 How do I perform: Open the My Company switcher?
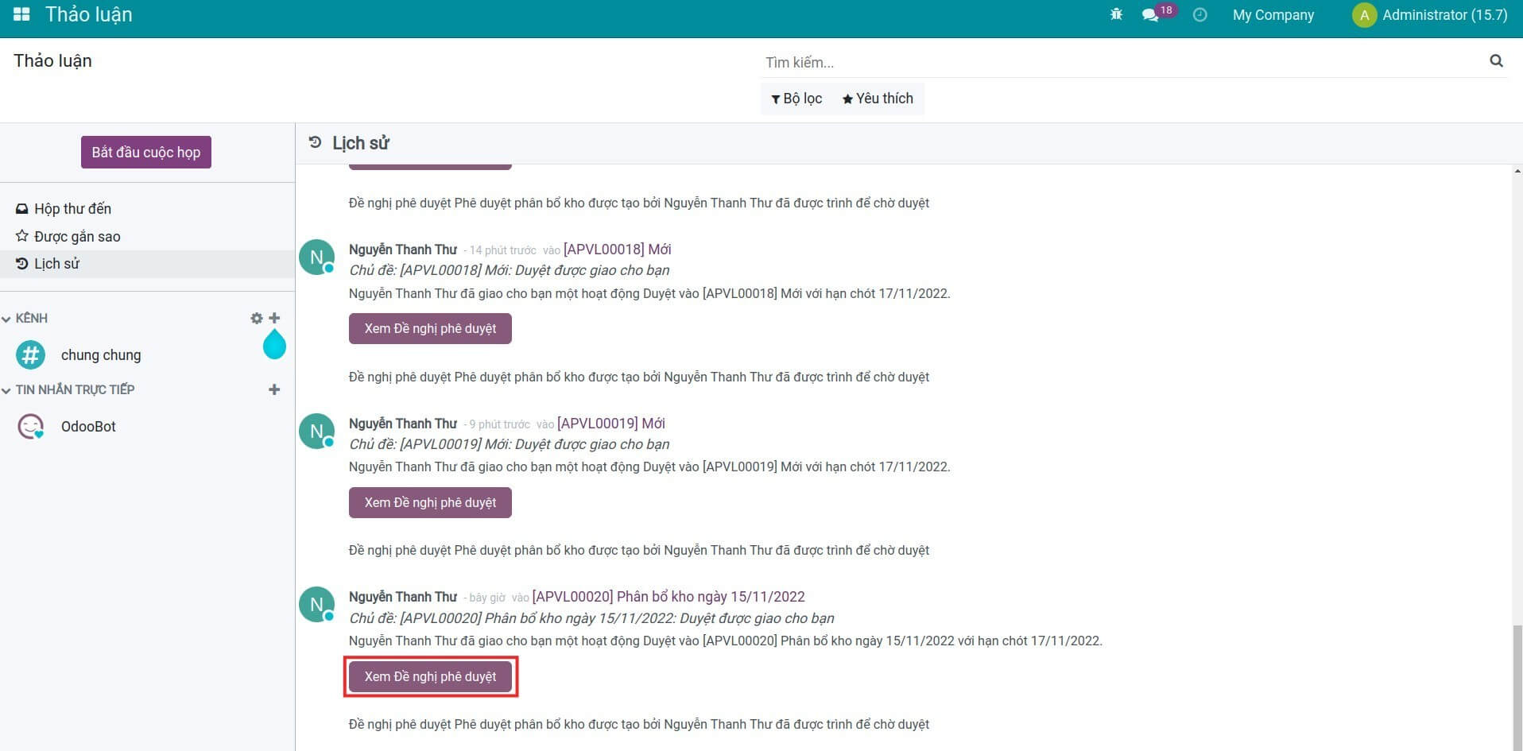[1273, 15]
